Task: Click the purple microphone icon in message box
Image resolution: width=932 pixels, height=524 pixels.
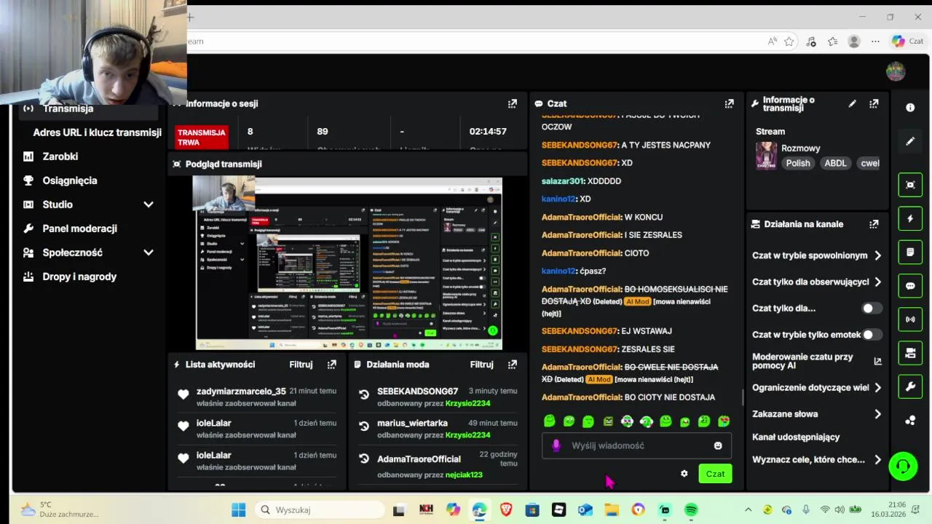Action: tap(556, 445)
